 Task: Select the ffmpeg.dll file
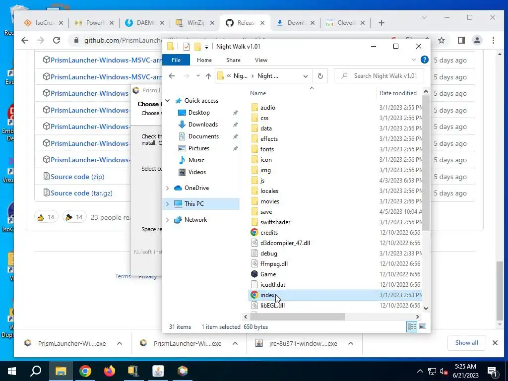tap(274, 264)
